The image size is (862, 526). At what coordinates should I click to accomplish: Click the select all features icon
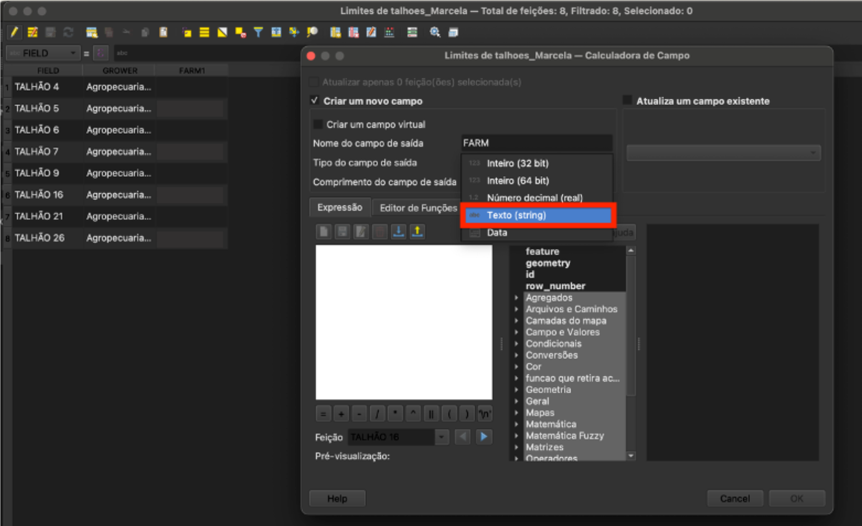tap(204, 32)
